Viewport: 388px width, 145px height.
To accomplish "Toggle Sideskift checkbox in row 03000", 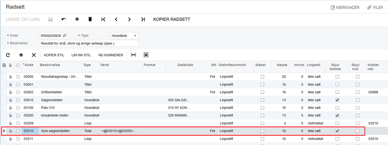I will coord(262,77).
